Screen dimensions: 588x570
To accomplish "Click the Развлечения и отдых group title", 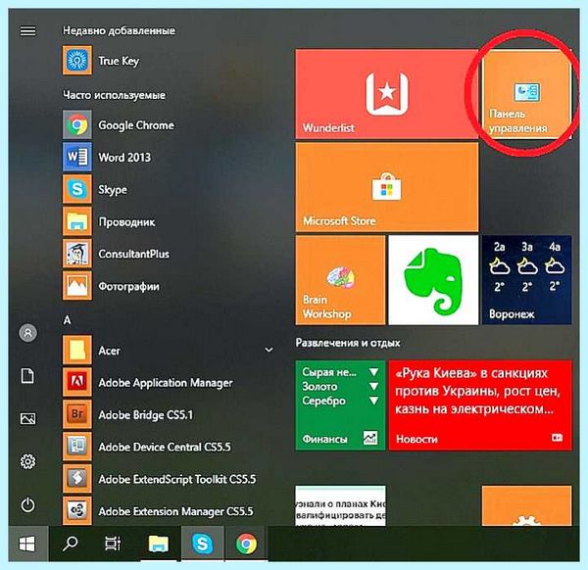I will tap(348, 343).
